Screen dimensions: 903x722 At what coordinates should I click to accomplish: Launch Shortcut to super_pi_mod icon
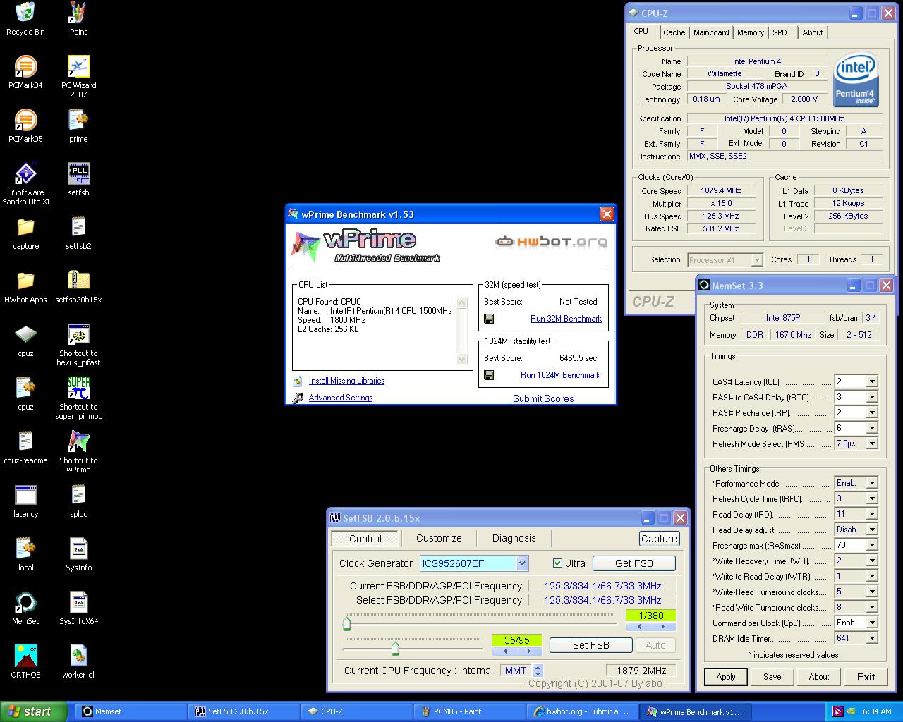[x=78, y=398]
